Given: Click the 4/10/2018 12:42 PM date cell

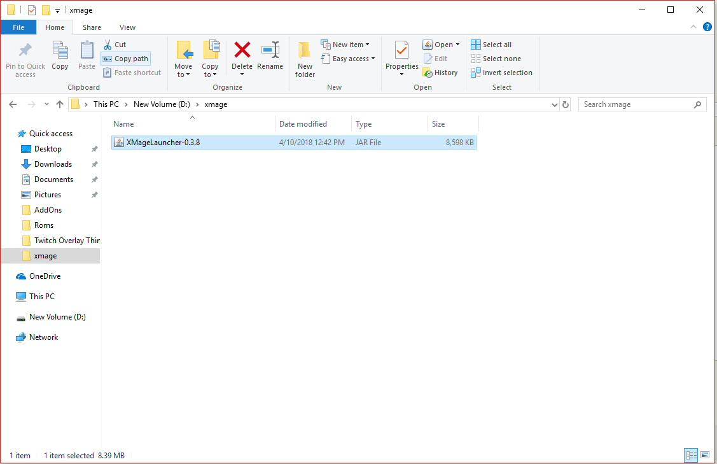Looking at the screenshot, I should pos(312,143).
